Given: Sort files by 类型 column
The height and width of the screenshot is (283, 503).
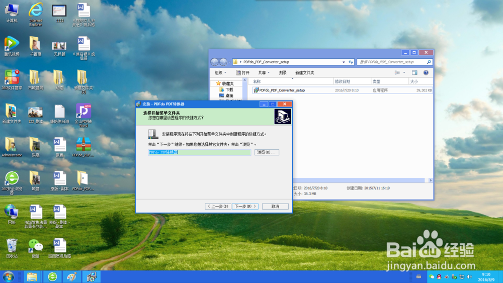Looking at the screenshot, I should click(x=390, y=81).
